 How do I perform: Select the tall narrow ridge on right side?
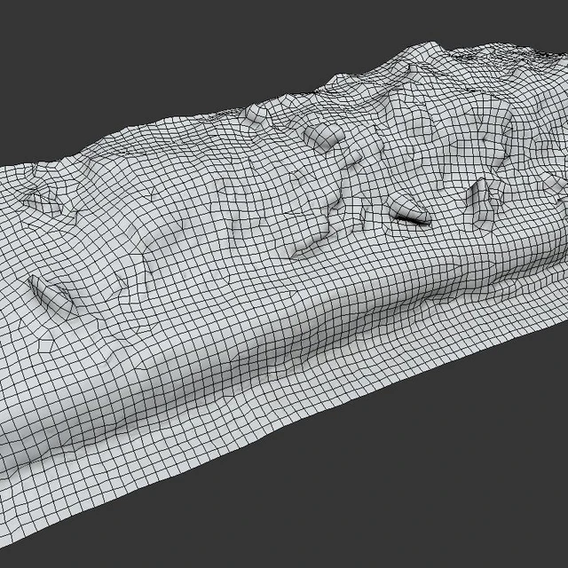(x=480, y=203)
